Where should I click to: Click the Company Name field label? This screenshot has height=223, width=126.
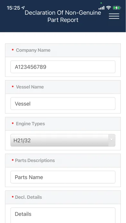(33, 50)
